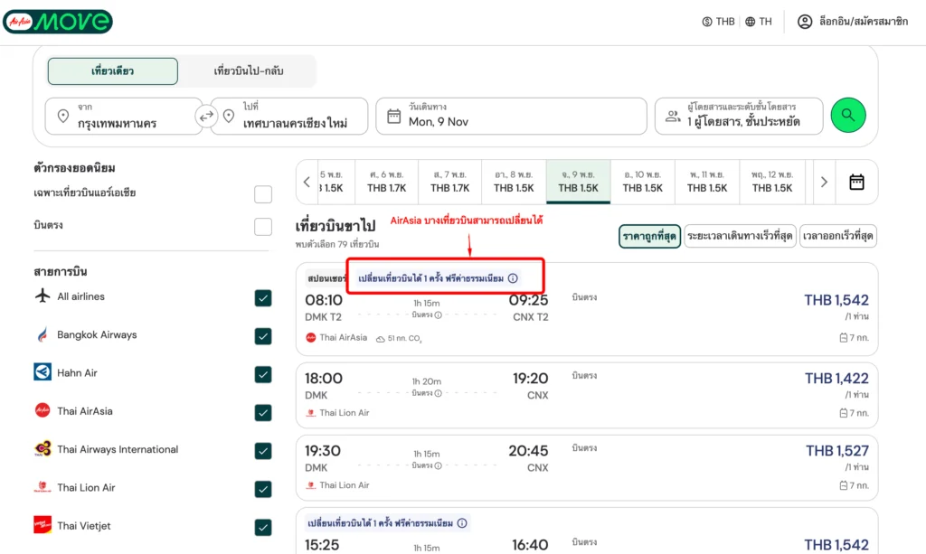This screenshot has width=926, height=554.
Task: Uncheck the Thai Vietjet checkbox
Action: click(263, 528)
